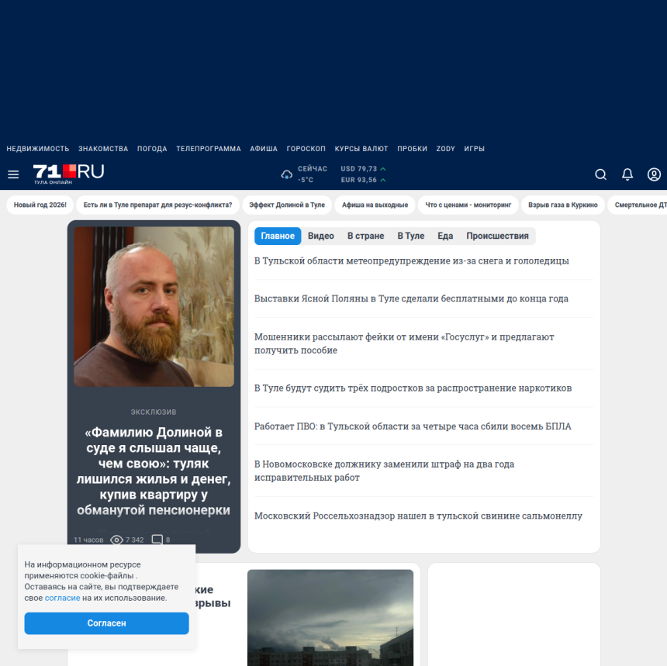Click the EUR rate up arrow

tap(383, 180)
